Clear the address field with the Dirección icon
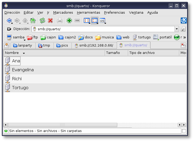 coord(9,29)
